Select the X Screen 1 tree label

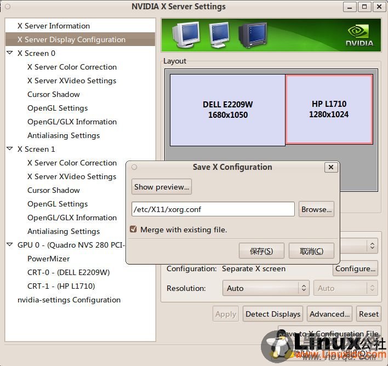[x=36, y=149]
